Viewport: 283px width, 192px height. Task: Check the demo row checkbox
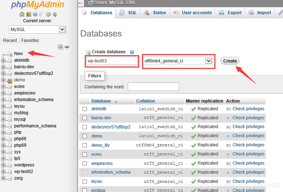[85, 136]
